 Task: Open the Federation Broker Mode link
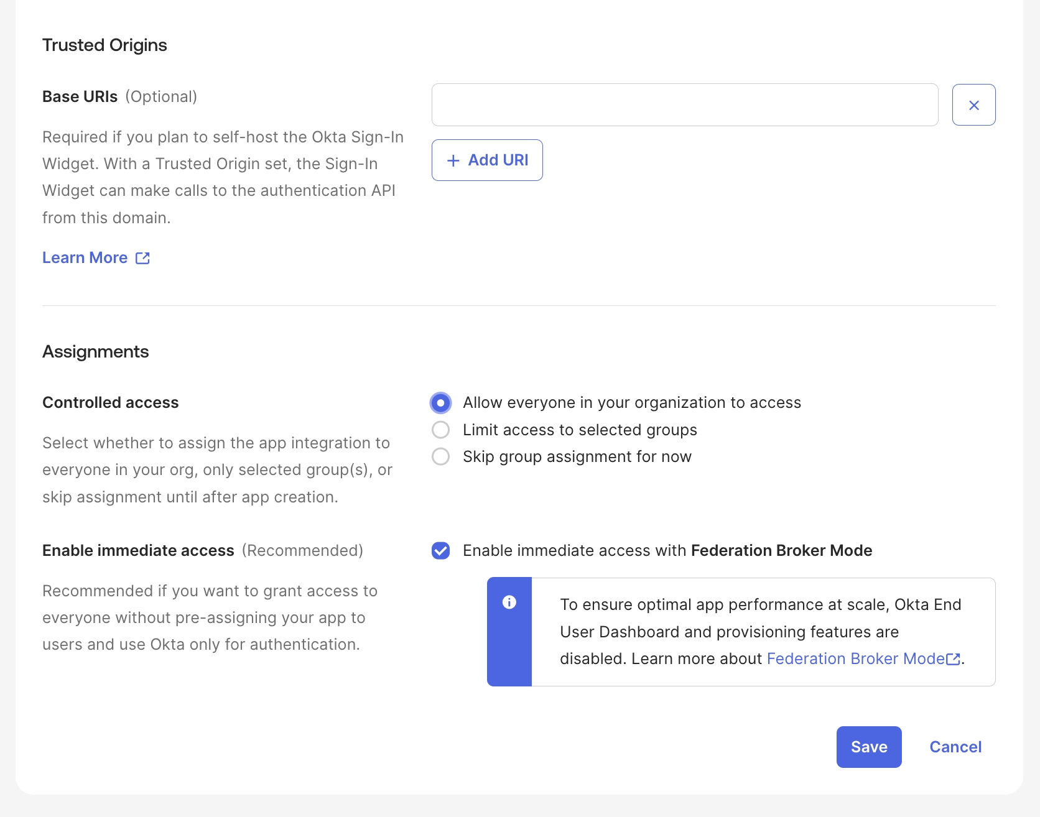pyautogui.click(x=863, y=658)
